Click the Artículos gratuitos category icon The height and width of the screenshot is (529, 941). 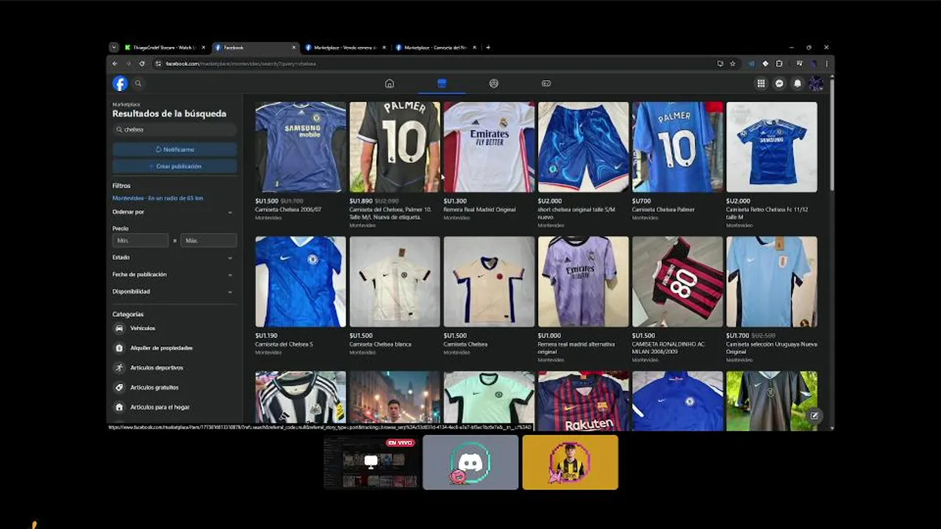[119, 387]
